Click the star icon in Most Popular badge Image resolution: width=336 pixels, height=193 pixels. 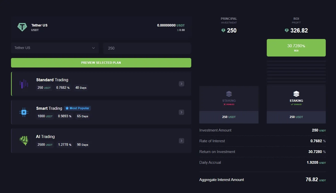tap(67, 108)
